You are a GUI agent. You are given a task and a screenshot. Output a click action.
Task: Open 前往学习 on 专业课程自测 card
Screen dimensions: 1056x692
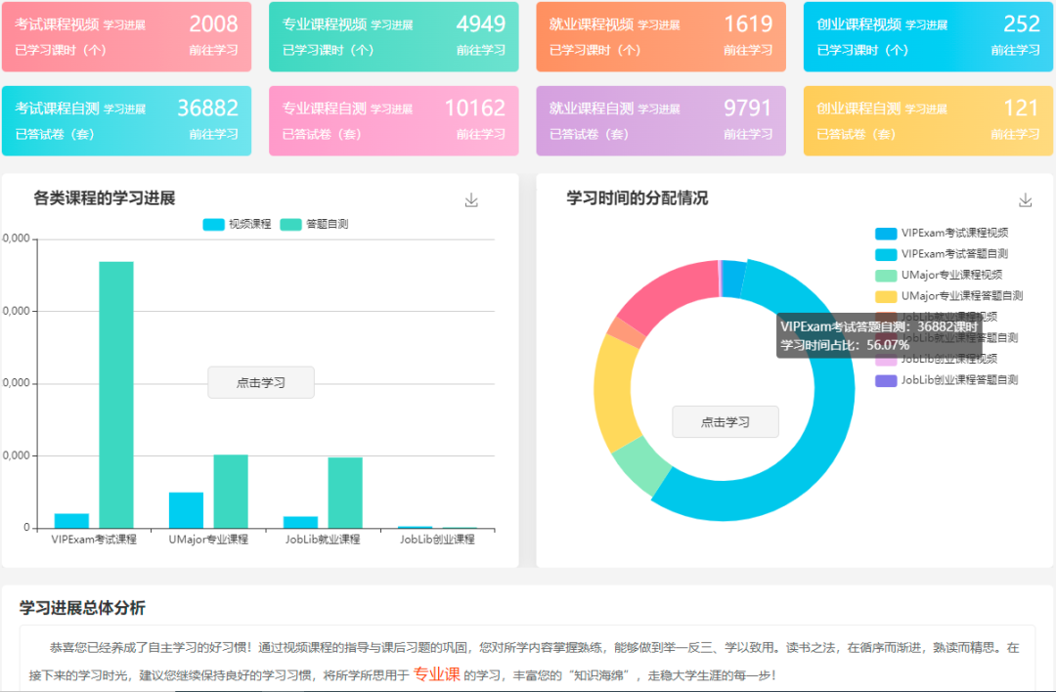tap(480, 134)
